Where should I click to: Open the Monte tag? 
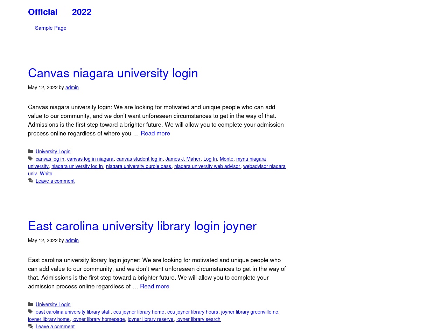pyautogui.click(x=226, y=159)
